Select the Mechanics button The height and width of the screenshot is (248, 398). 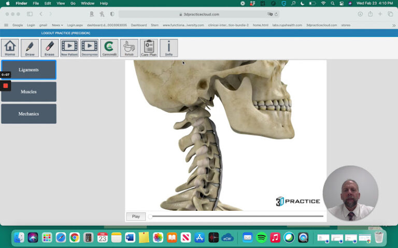pos(29,114)
